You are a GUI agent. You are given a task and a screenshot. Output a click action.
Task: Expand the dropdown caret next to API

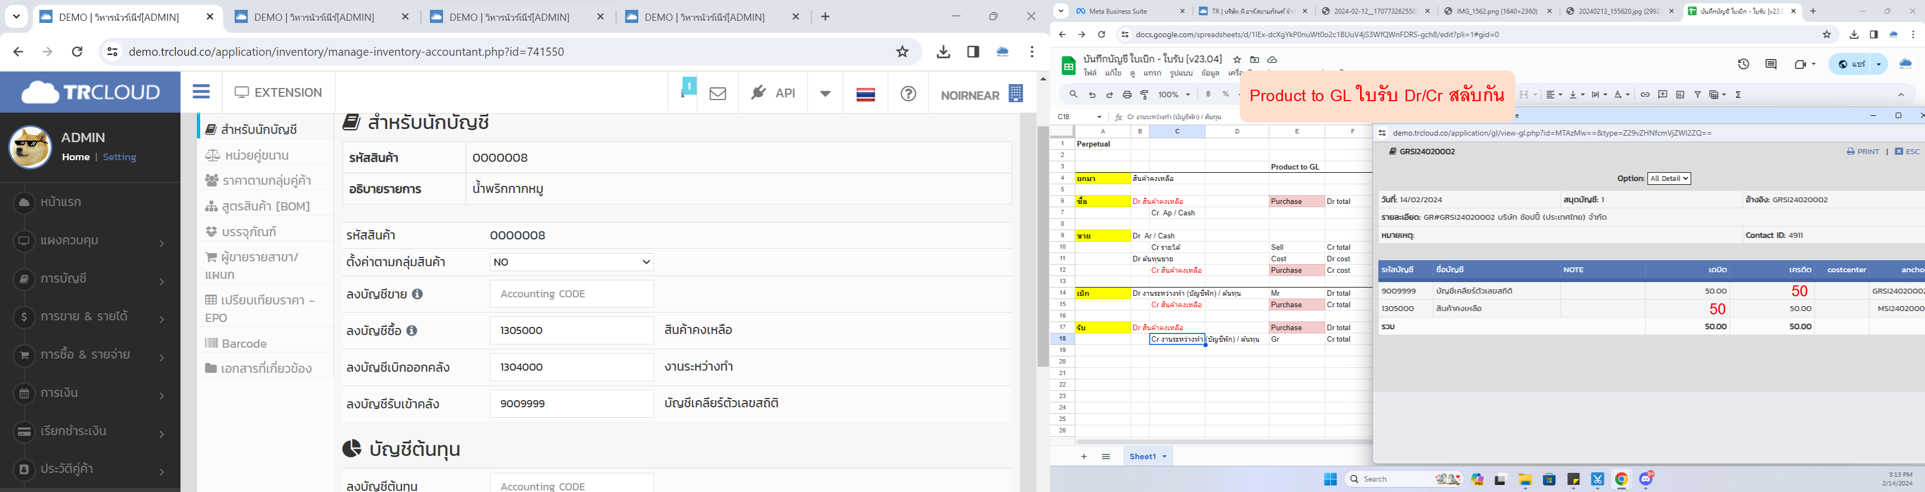[825, 94]
